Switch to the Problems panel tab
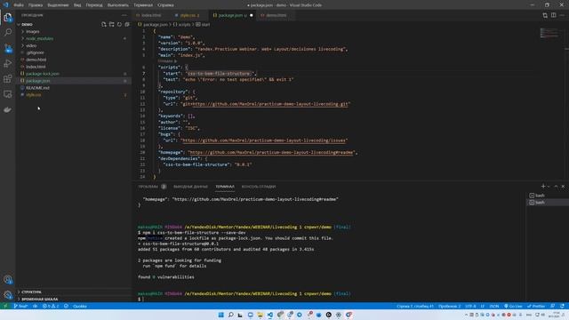 tap(152, 187)
